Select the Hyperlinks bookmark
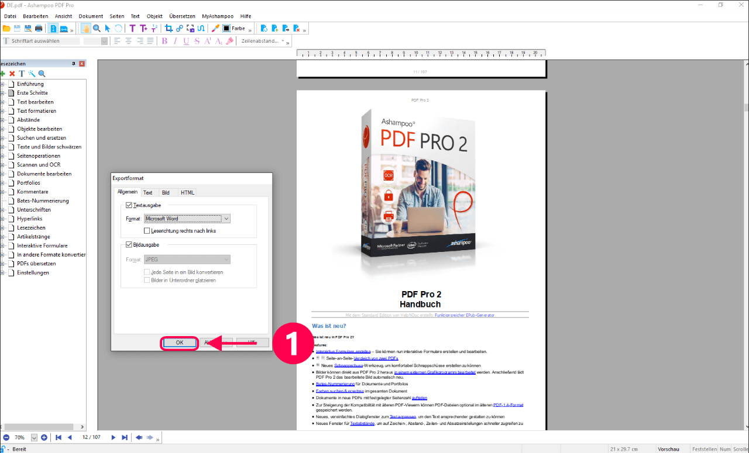 (30, 219)
